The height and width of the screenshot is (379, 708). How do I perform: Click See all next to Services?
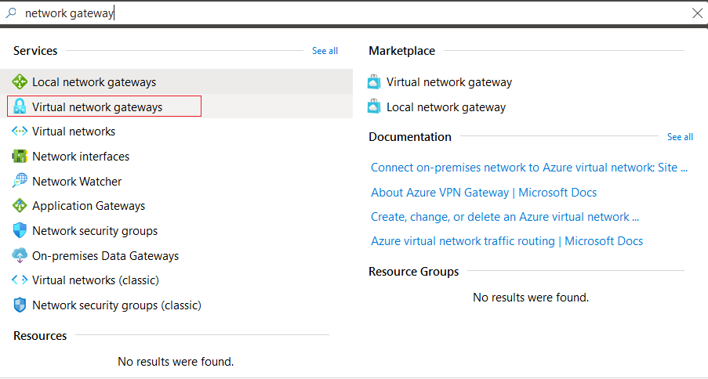(325, 51)
